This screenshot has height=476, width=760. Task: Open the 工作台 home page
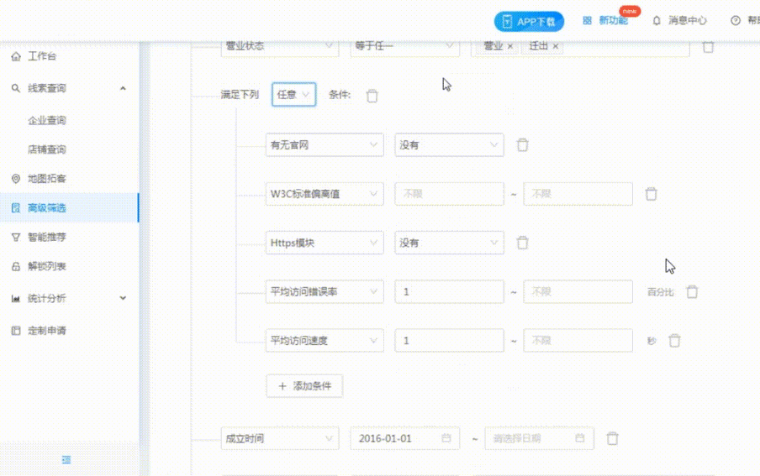click(x=42, y=56)
